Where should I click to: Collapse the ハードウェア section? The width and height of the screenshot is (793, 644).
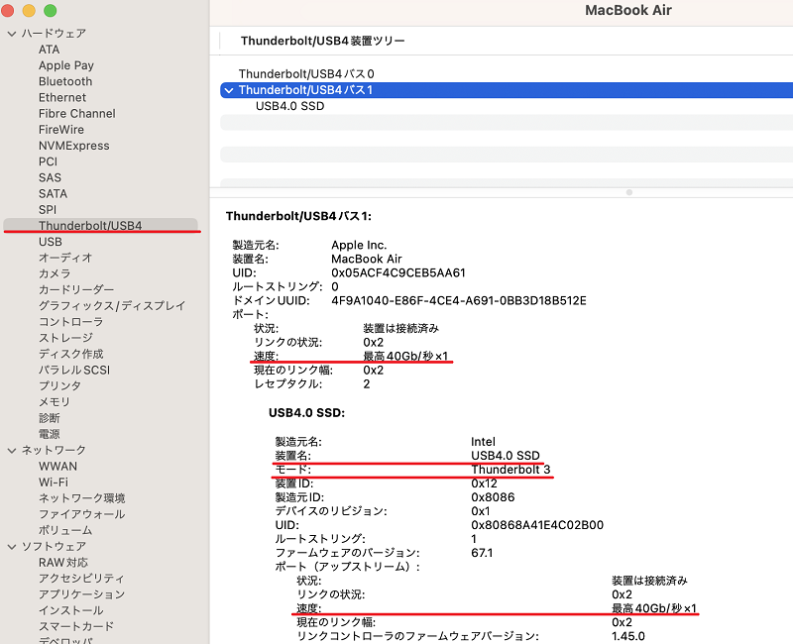(x=12, y=34)
